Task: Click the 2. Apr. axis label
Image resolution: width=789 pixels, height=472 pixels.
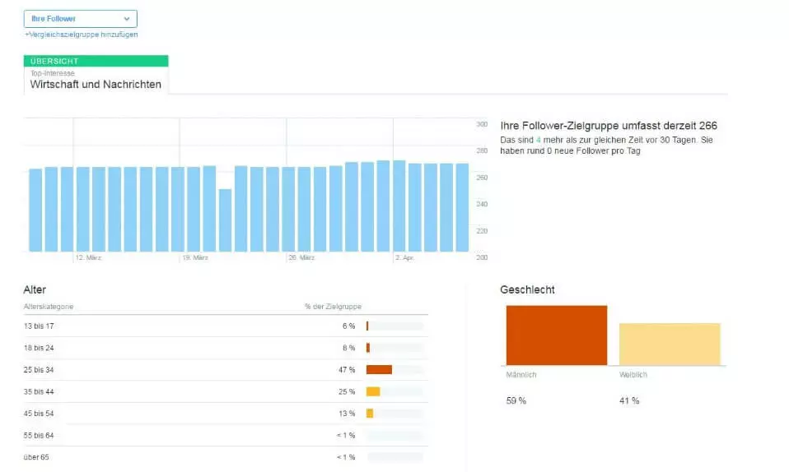Action: point(404,257)
